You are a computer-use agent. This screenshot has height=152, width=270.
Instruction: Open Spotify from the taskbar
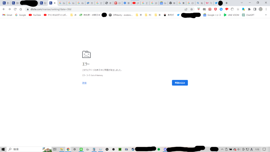click(x=159, y=149)
